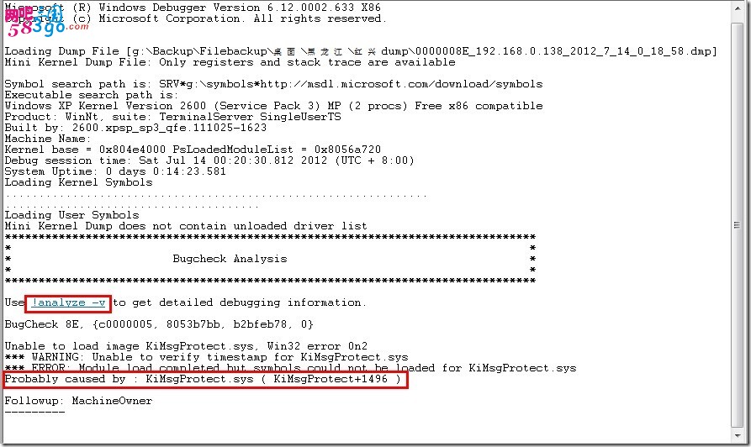Click the 'Windows XP Kernel Version 2600' line
The height and width of the screenshot is (447, 751).
point(273,106)
